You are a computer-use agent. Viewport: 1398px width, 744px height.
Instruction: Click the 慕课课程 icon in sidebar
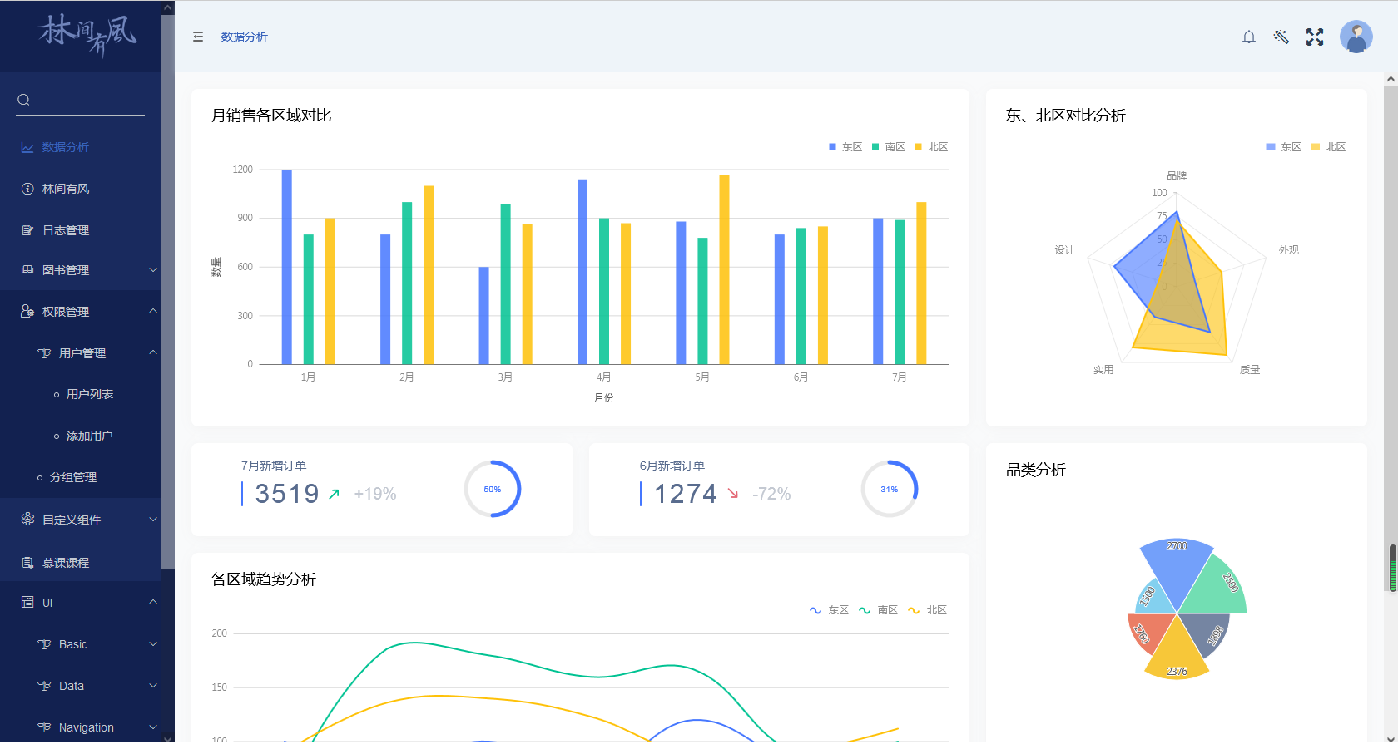point(27,563)
